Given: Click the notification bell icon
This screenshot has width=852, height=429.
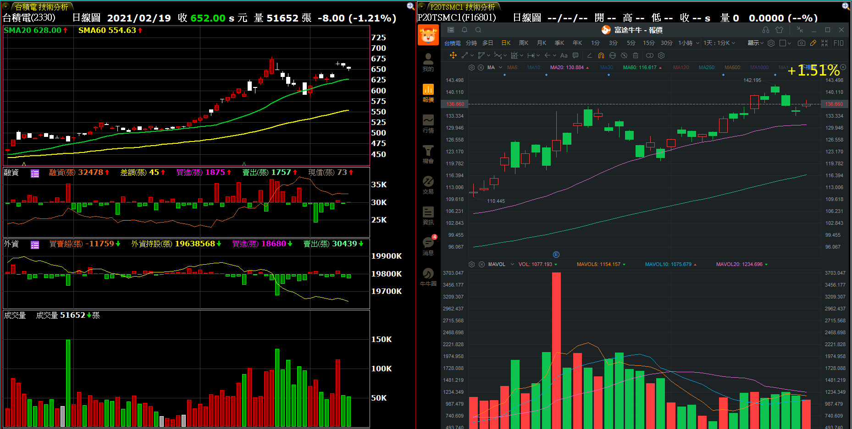Looking at the screenshot, I should point(465,30).
